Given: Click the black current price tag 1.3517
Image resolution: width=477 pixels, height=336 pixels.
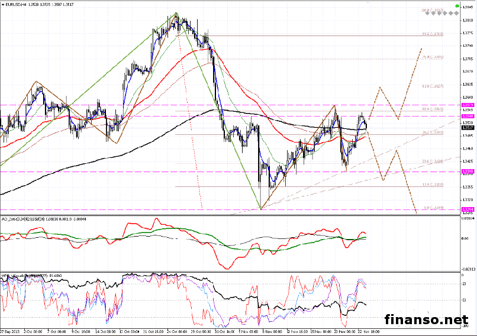Looking at the screenshot, I should (x=467, y=127).
